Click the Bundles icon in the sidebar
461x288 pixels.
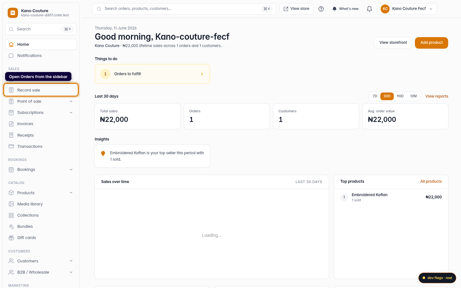pyautogui.click(x=11, y=227)
